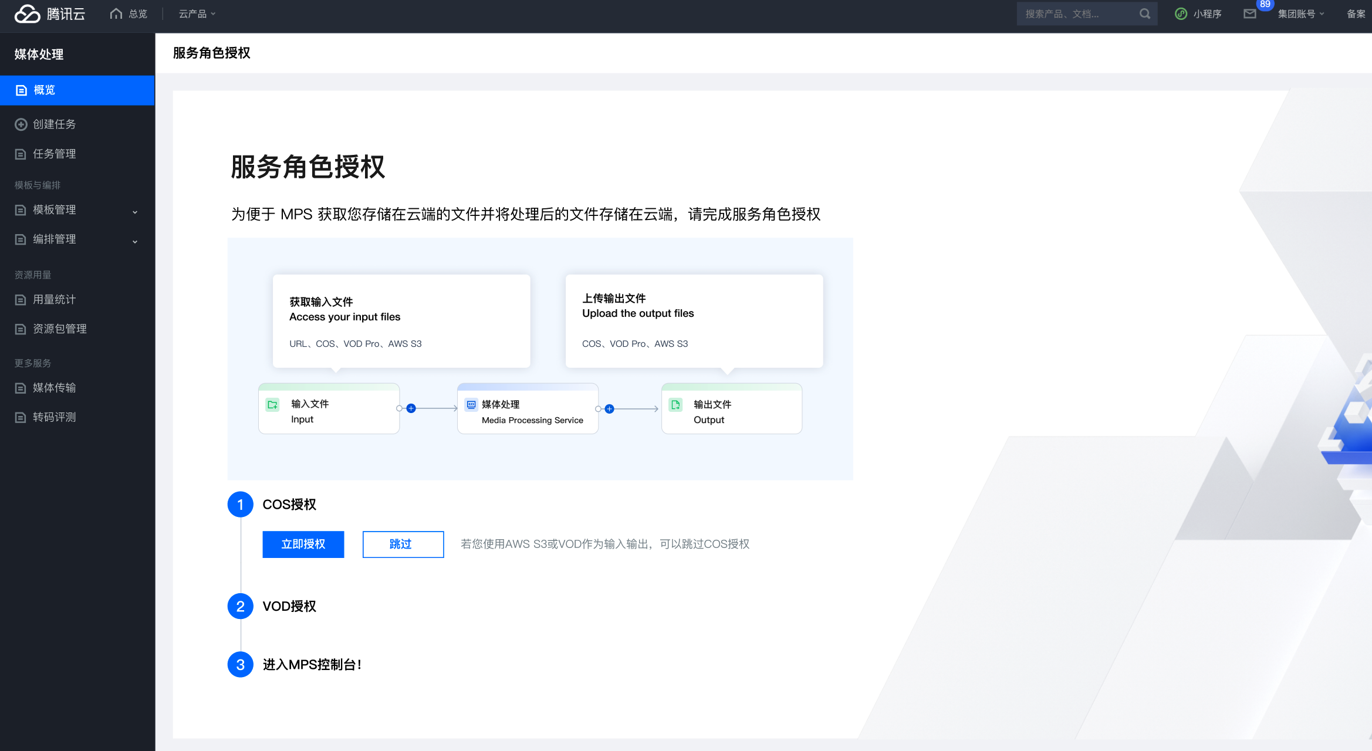Click the 立即授权 button
Image resolution: width=1372 pixels, height=751 pixels.
303,544
